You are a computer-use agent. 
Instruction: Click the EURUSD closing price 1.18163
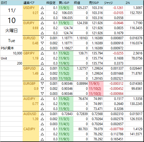(x=81, y=38)
